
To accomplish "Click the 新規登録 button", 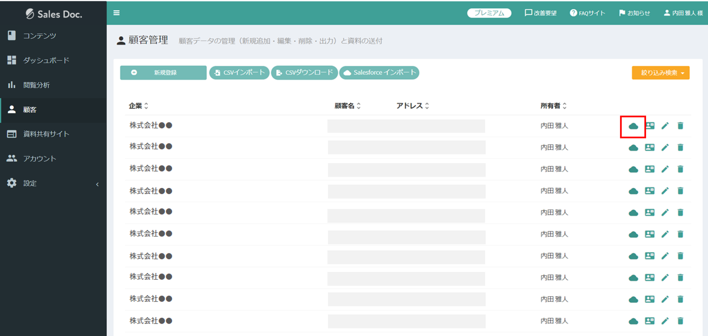I will (163, 73).
